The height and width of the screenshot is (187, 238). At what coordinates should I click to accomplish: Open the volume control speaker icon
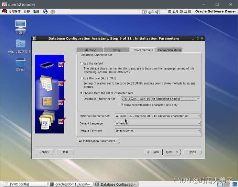[158, 12]
